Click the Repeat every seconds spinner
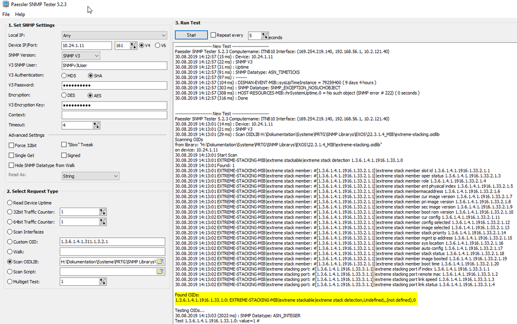 (x=265, y=36)
